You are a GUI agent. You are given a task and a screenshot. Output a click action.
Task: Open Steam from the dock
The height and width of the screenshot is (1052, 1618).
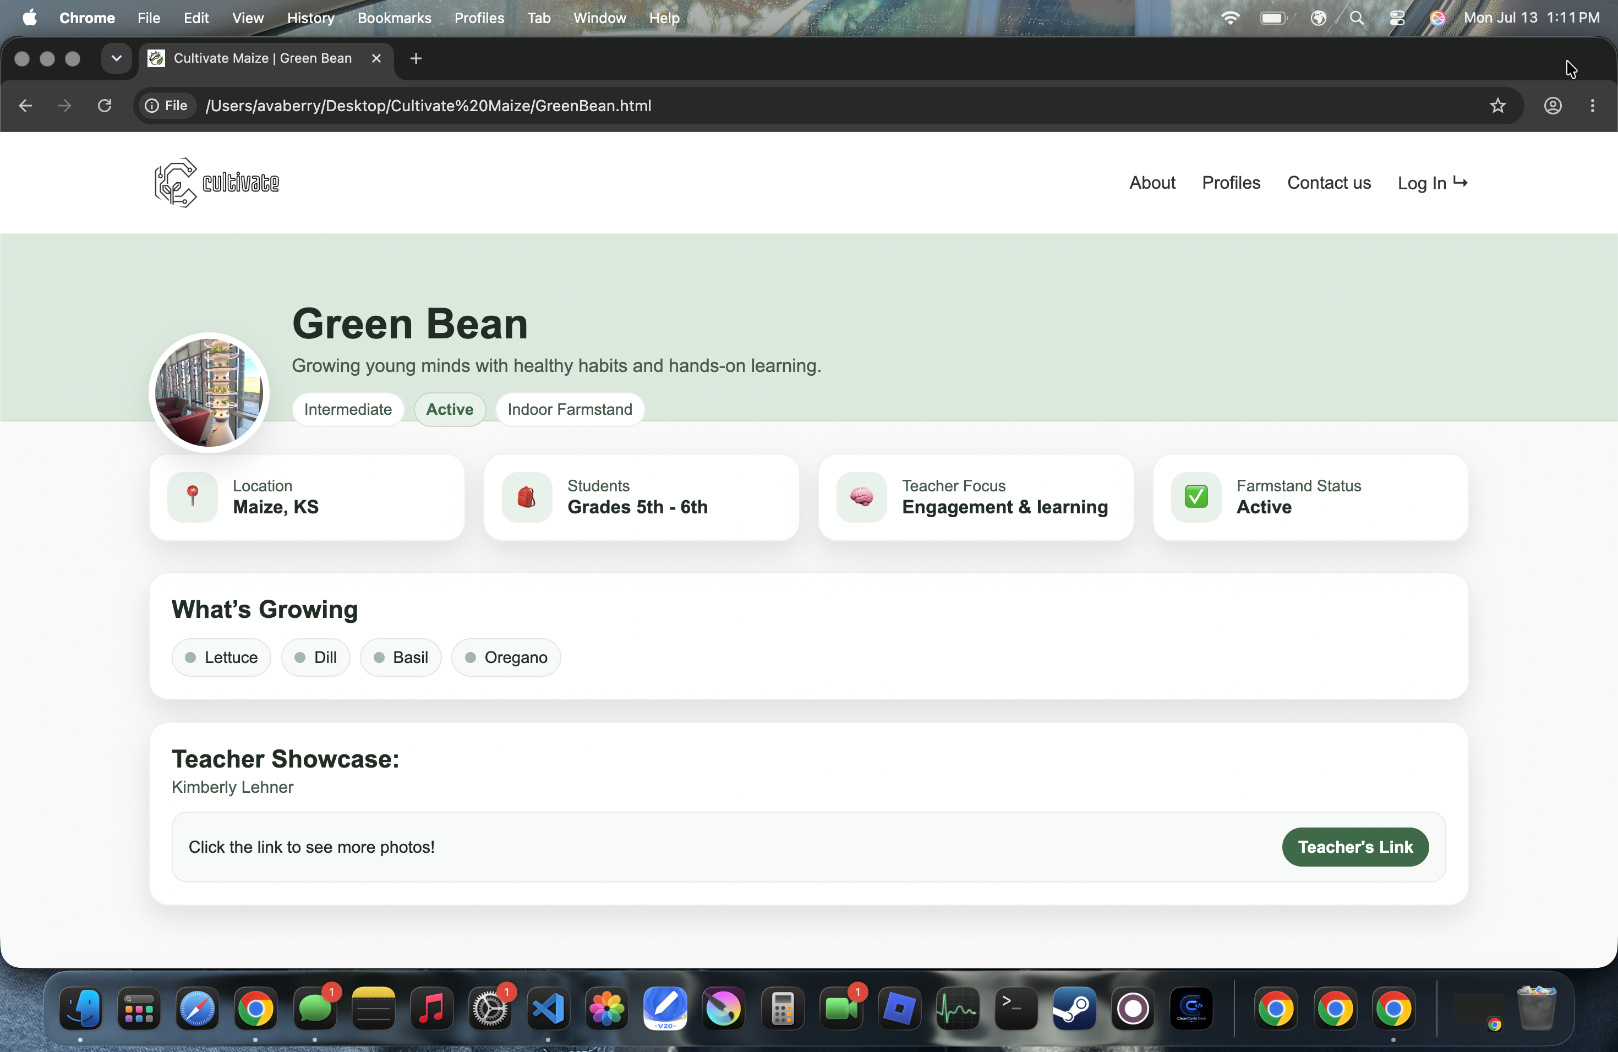1074,1009
